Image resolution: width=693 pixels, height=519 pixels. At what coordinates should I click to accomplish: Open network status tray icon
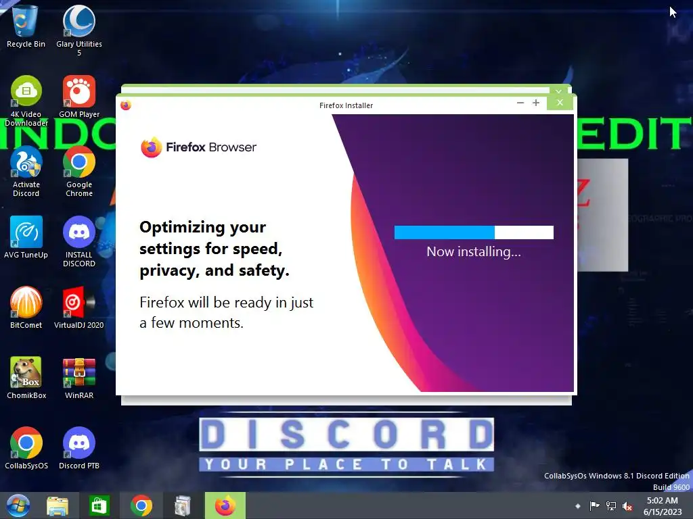(x=611, y=505)
